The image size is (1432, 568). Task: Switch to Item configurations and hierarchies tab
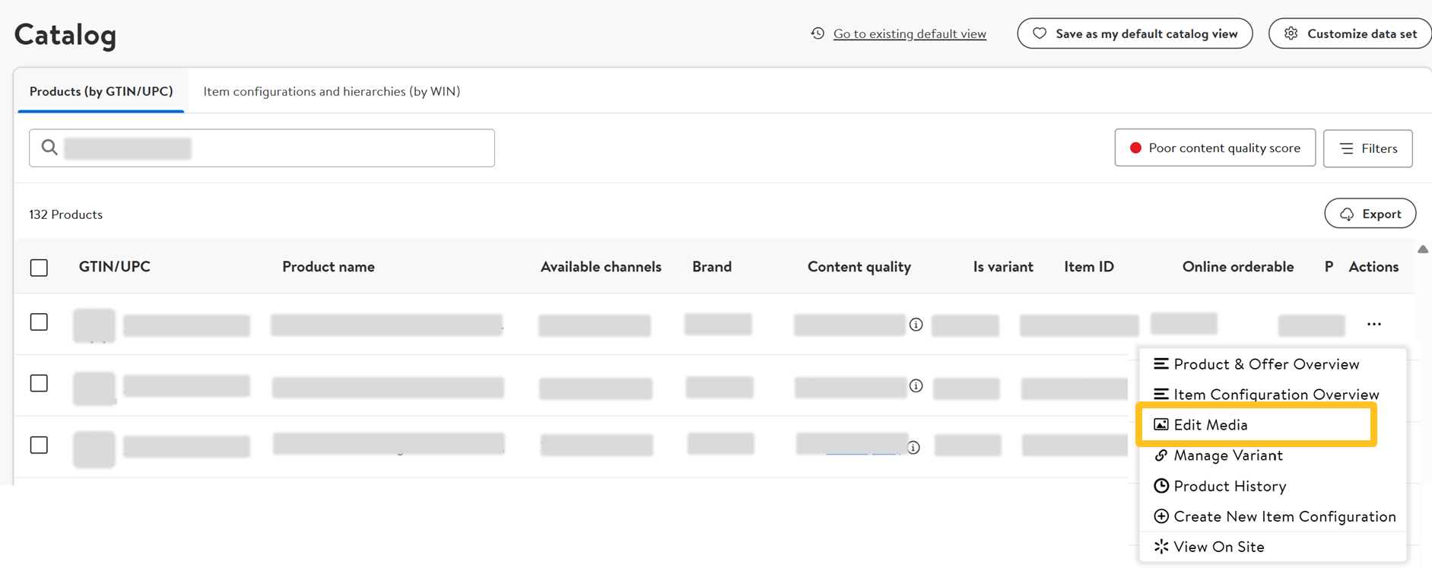(332, 91)
